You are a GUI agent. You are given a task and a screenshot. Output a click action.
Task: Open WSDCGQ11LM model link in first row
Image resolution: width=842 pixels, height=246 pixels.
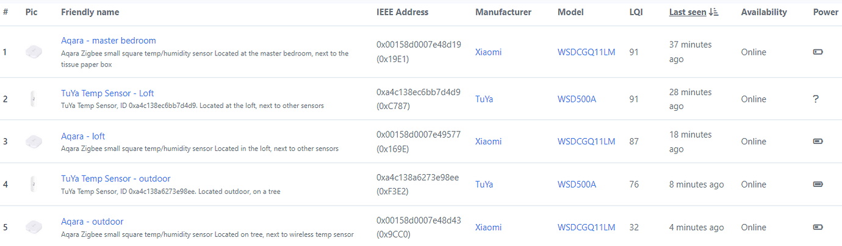(x=586, y=52)
